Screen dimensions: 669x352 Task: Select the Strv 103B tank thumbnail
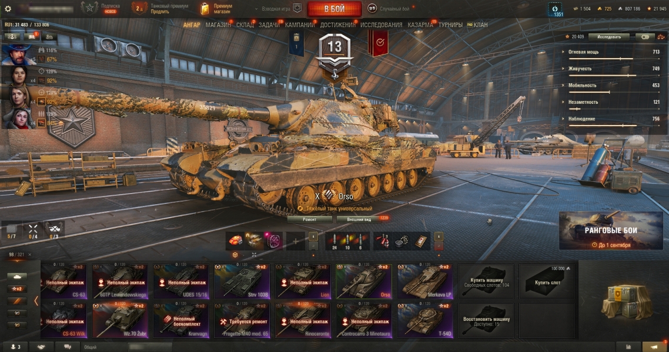click(x=242, y=281)
